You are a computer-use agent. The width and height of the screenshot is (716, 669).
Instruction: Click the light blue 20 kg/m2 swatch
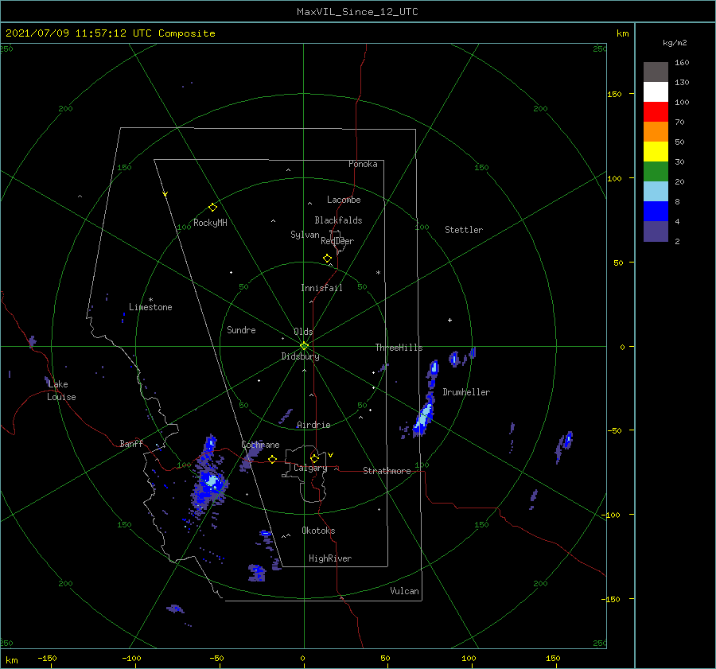[656, 191]
